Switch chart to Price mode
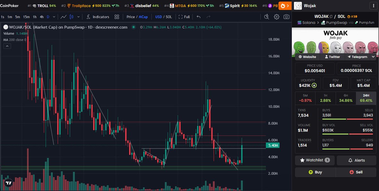This screenshot has height=191, width=379. point(131,17)
